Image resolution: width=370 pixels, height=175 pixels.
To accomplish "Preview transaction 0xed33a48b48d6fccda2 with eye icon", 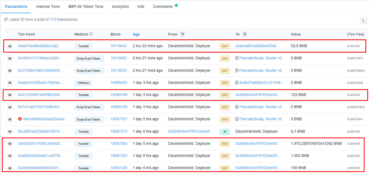I will click(10, 46).
